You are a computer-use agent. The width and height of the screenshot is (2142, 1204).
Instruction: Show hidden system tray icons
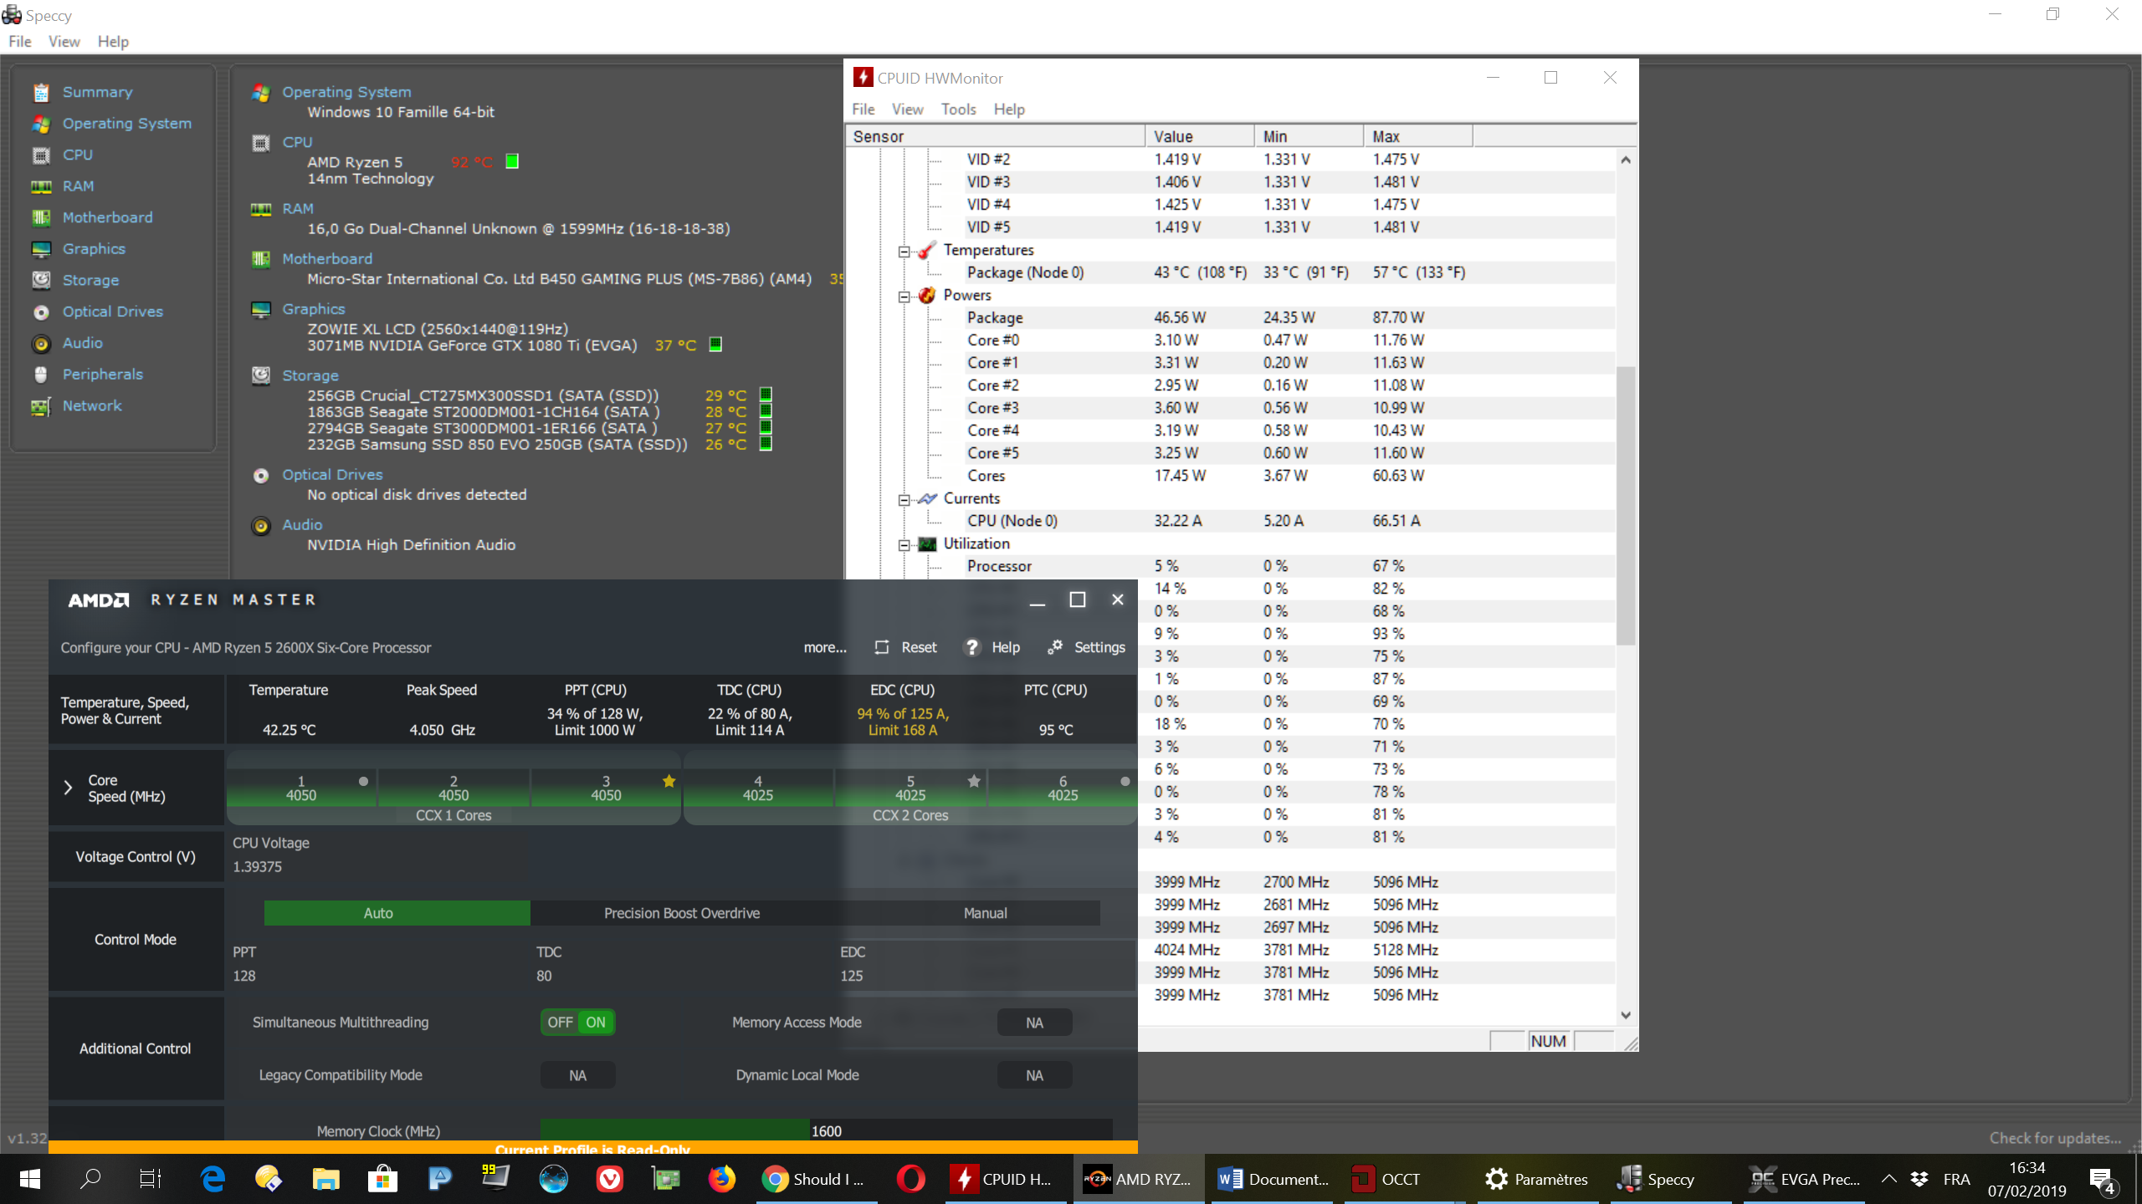(x=1888, y=1179)
